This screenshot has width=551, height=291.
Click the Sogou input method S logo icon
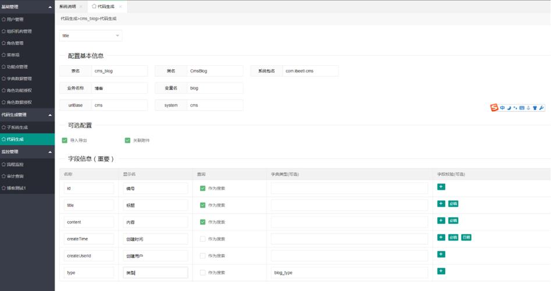pos(494,108)
